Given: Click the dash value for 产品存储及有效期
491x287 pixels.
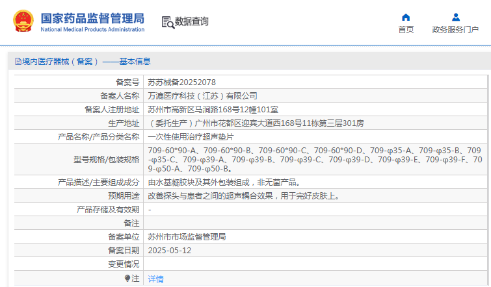Looking at the screenshot, I should click(150, 210).
